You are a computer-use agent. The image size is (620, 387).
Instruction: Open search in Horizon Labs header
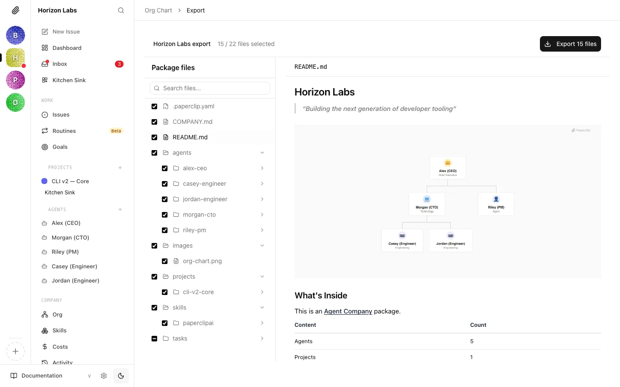[121, 10]
